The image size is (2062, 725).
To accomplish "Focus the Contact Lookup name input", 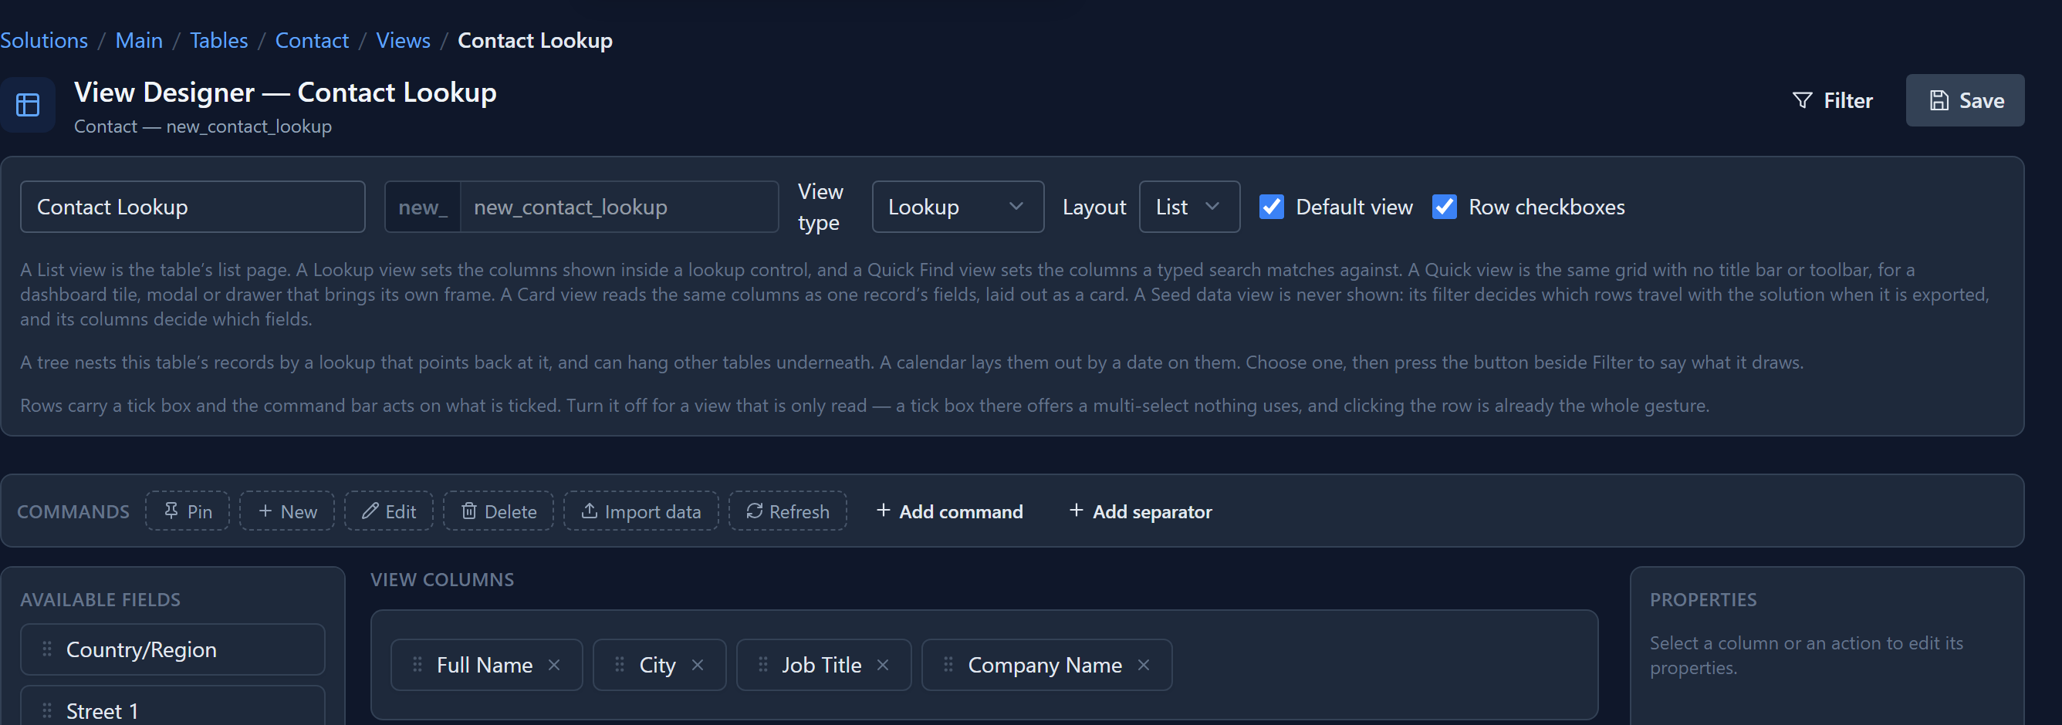I will coord(193,207).
